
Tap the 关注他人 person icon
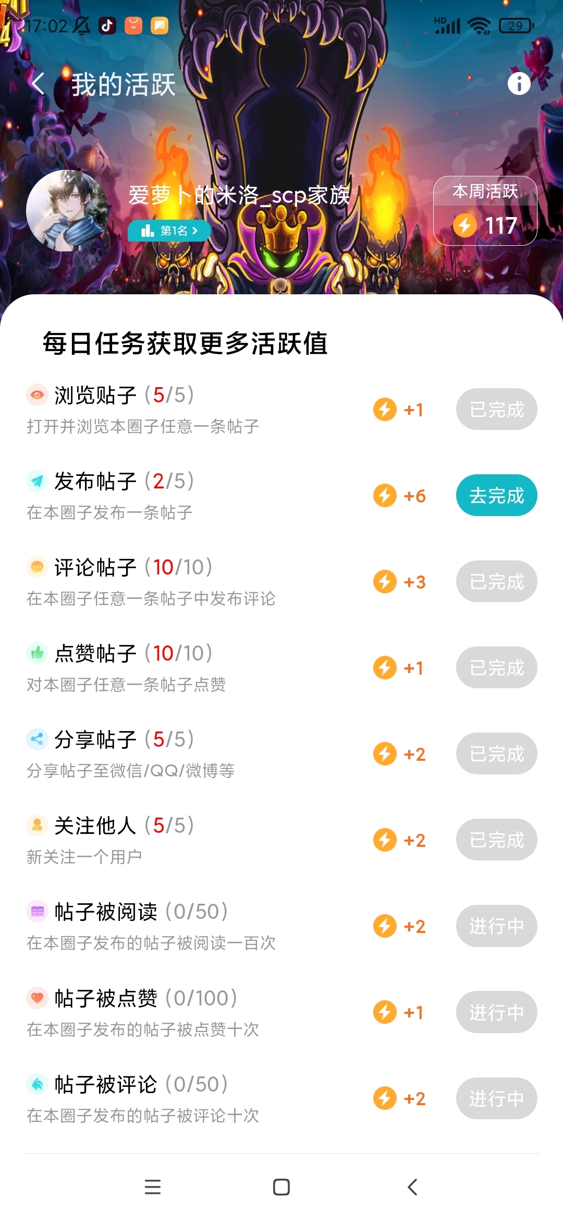pyautogui.click(x=37, y=825)
